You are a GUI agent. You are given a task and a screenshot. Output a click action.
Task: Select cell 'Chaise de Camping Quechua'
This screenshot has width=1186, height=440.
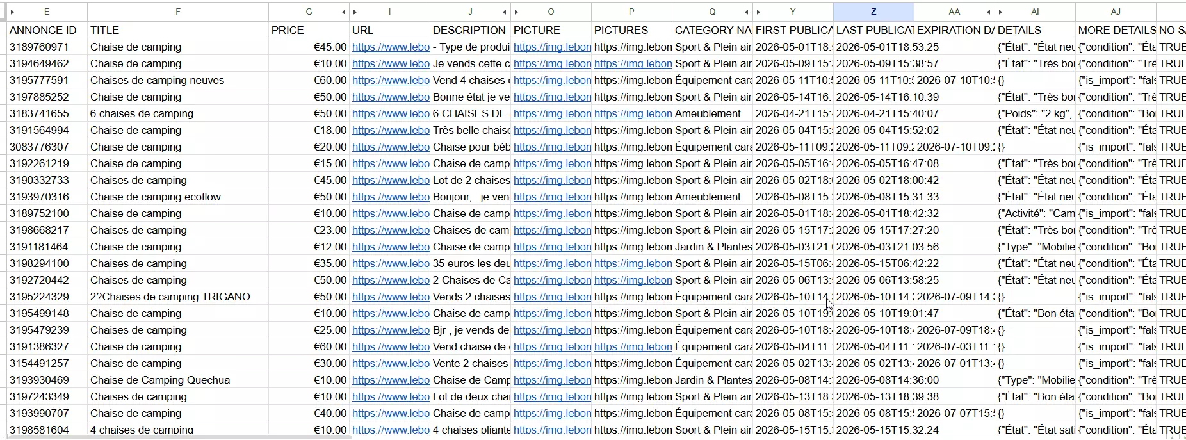pos(177,380)
